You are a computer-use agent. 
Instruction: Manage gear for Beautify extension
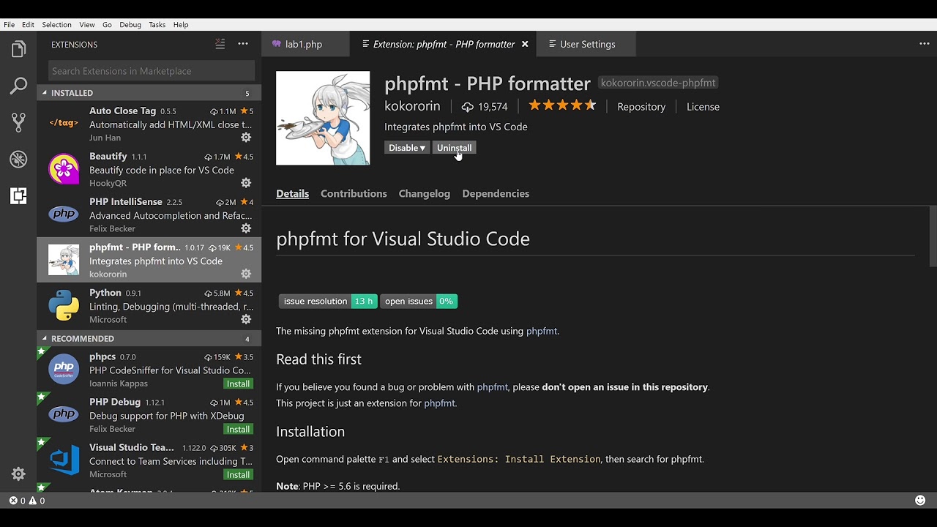246,183
